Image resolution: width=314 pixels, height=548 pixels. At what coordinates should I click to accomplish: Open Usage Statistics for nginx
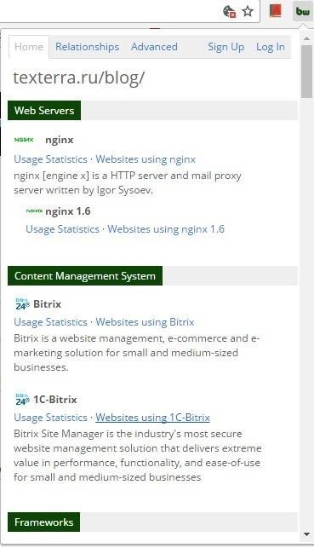coord(50,159)
